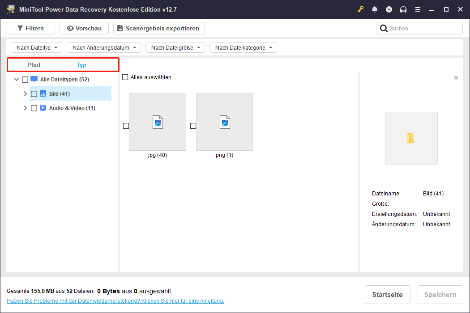The height and width of the screenshot is (313, 470).
Task: Check the Bild (41) checkbox
Action: coord(34,93)
